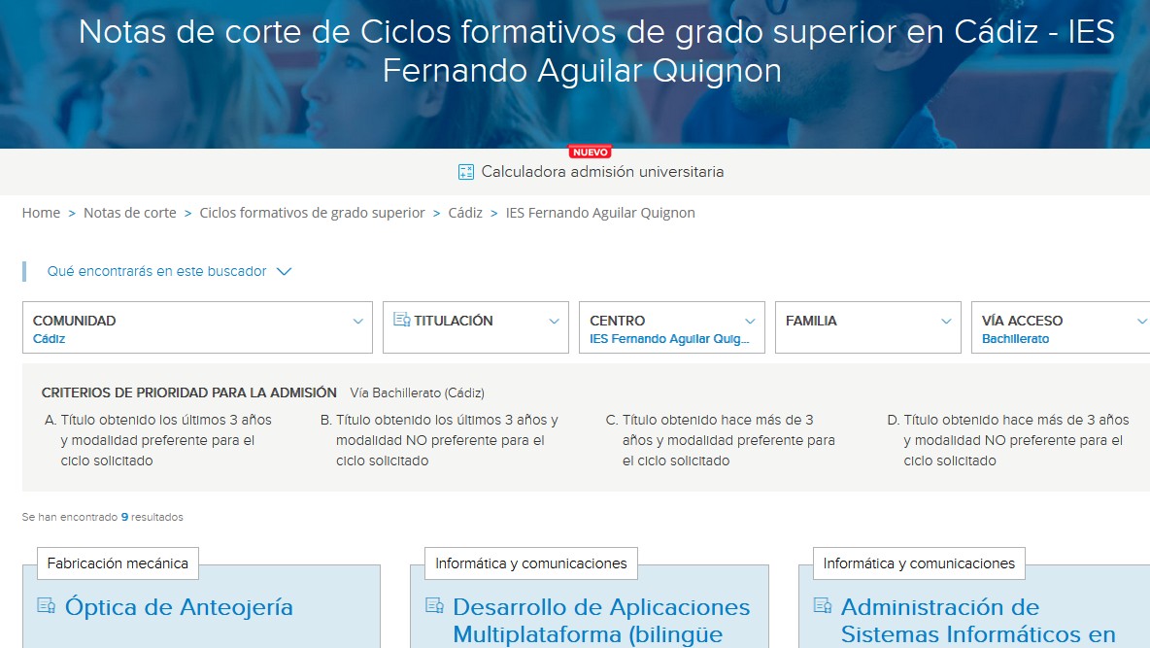Click IES Fernando Aguilar Quignon breadcrumb text
The height and width of the screenshot is (648, 1150).
pos(600,213)
